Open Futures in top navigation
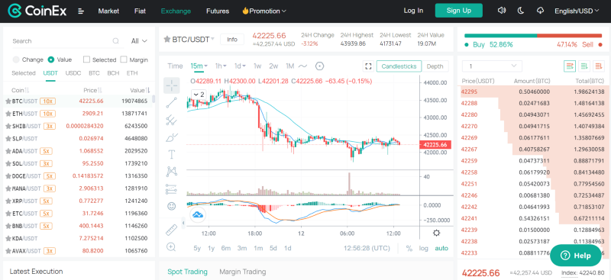This screenshot has height=280, width=611. 218,11
